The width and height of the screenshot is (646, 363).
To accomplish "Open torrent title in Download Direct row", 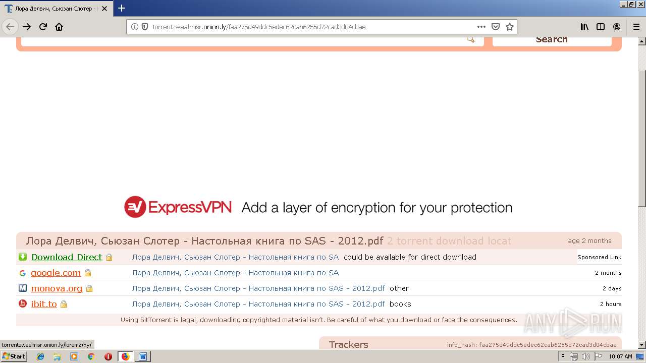I will pos(235,257).
